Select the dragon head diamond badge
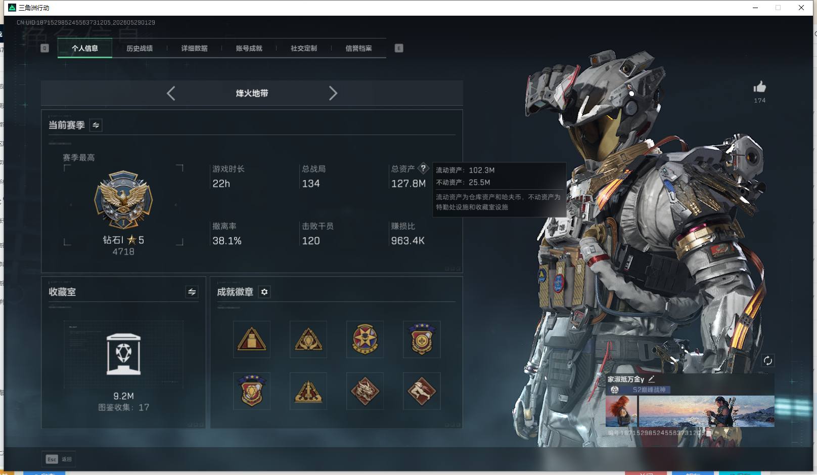 [365, 391]
